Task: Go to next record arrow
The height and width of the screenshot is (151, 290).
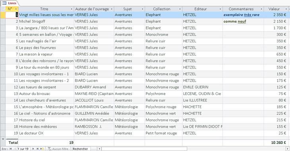Action: point(33,149)
